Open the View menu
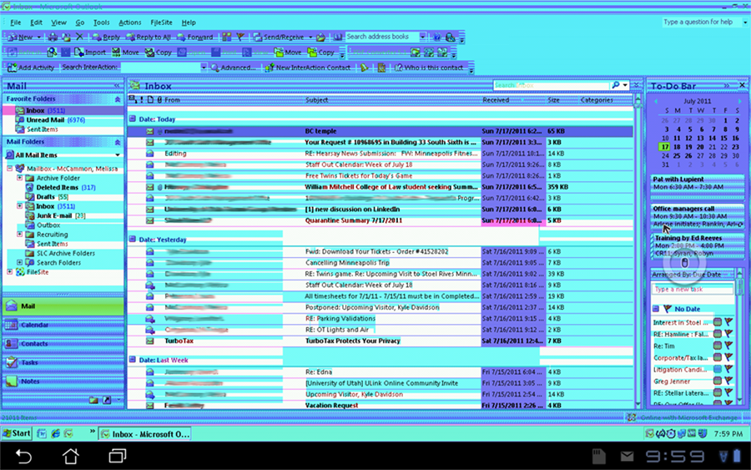This screenshot has width=751, height=470. 58,23
